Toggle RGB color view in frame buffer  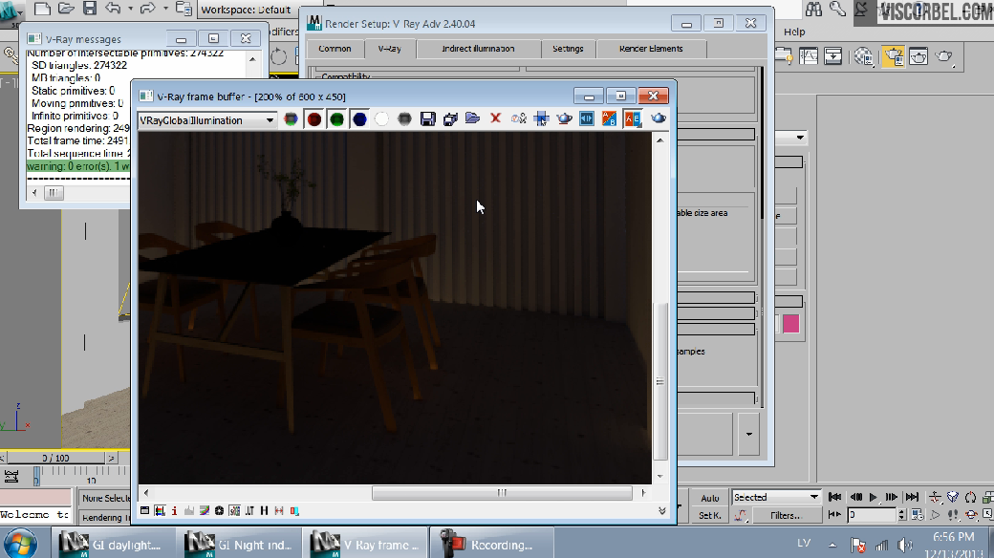click(x=291, y=119)
